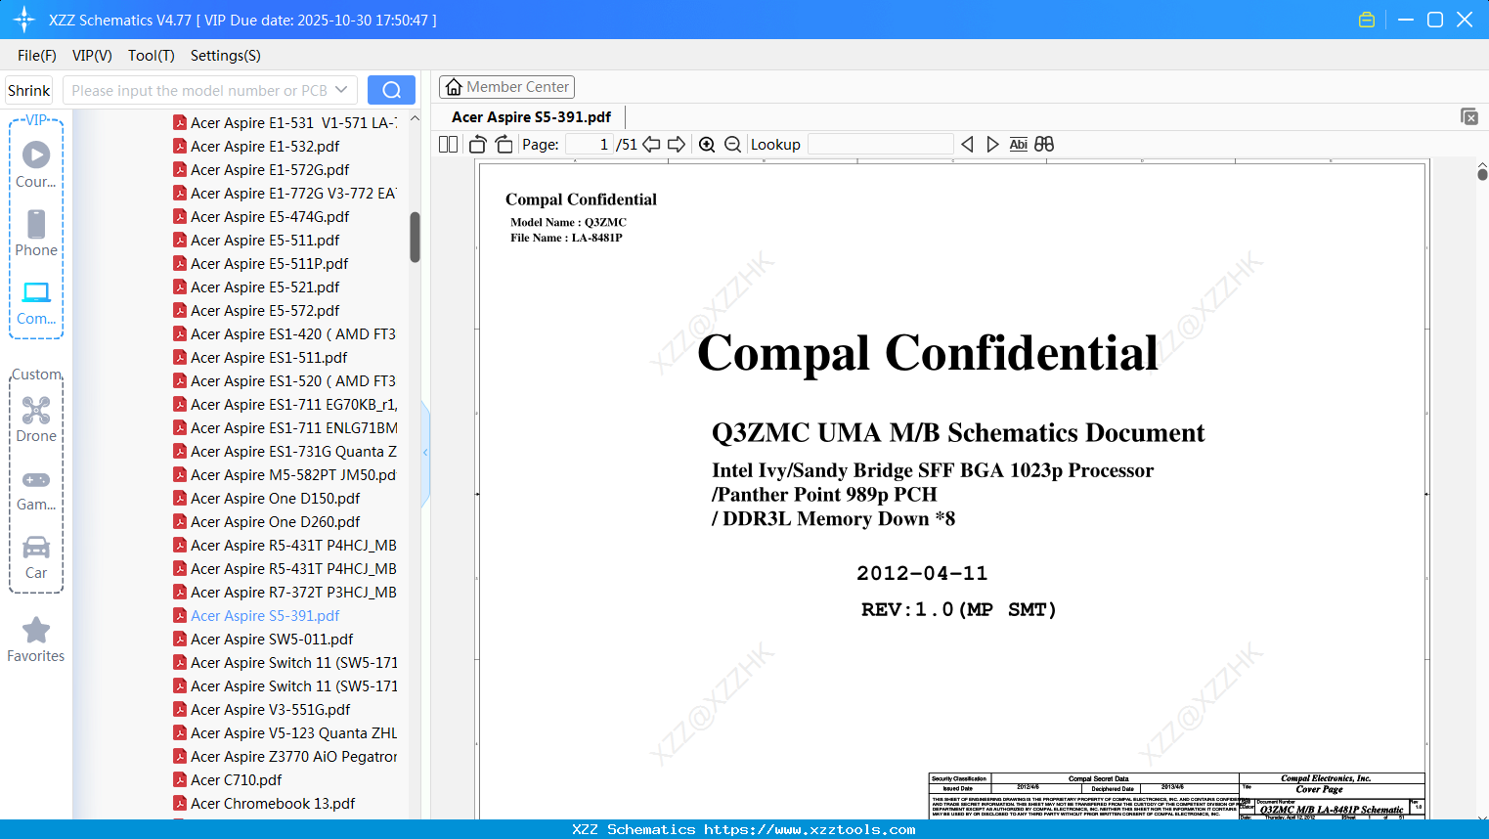Rotate the page counterclockwise
The height and width of the screenshot is (839, 1489).
coord(478,145)
